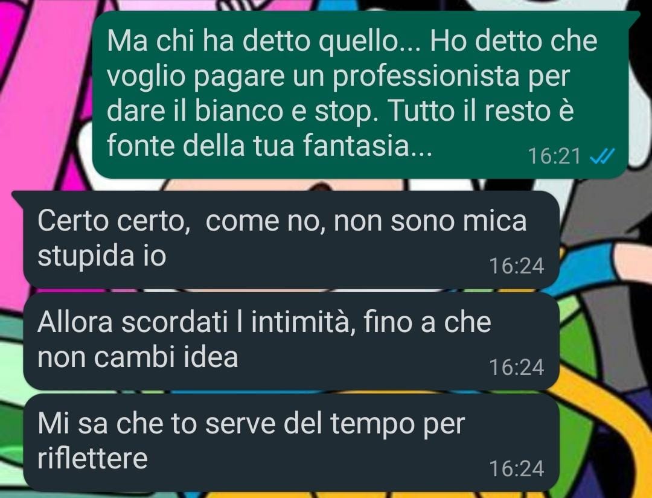Click the words 'non cambi idea'

coord(138,357)
